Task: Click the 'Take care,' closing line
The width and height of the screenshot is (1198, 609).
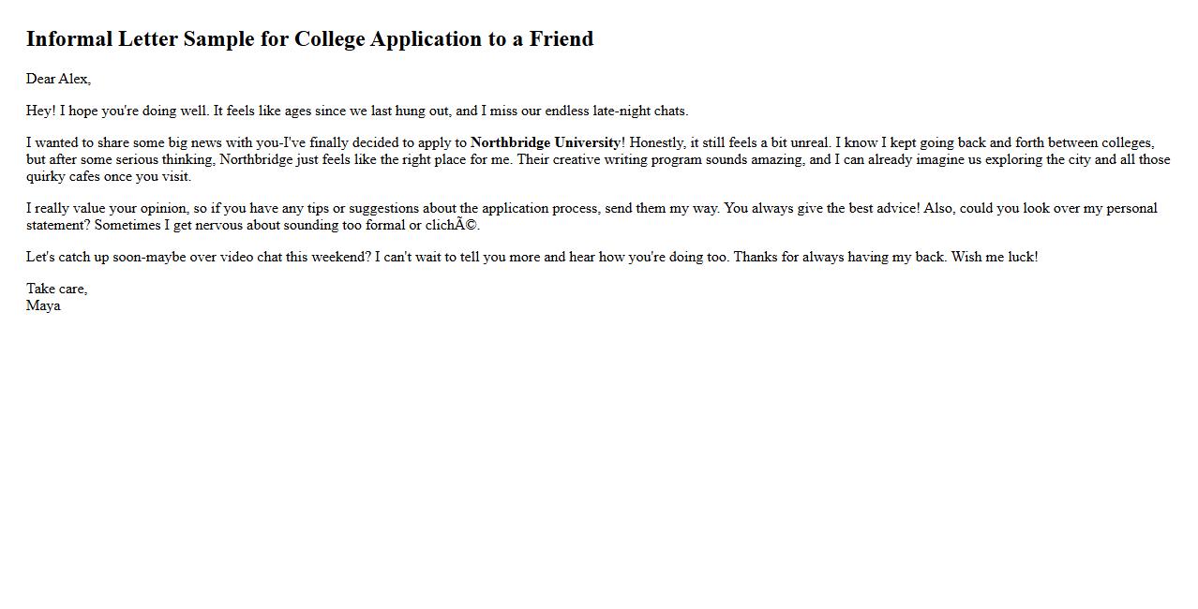Action: point(56,289)
